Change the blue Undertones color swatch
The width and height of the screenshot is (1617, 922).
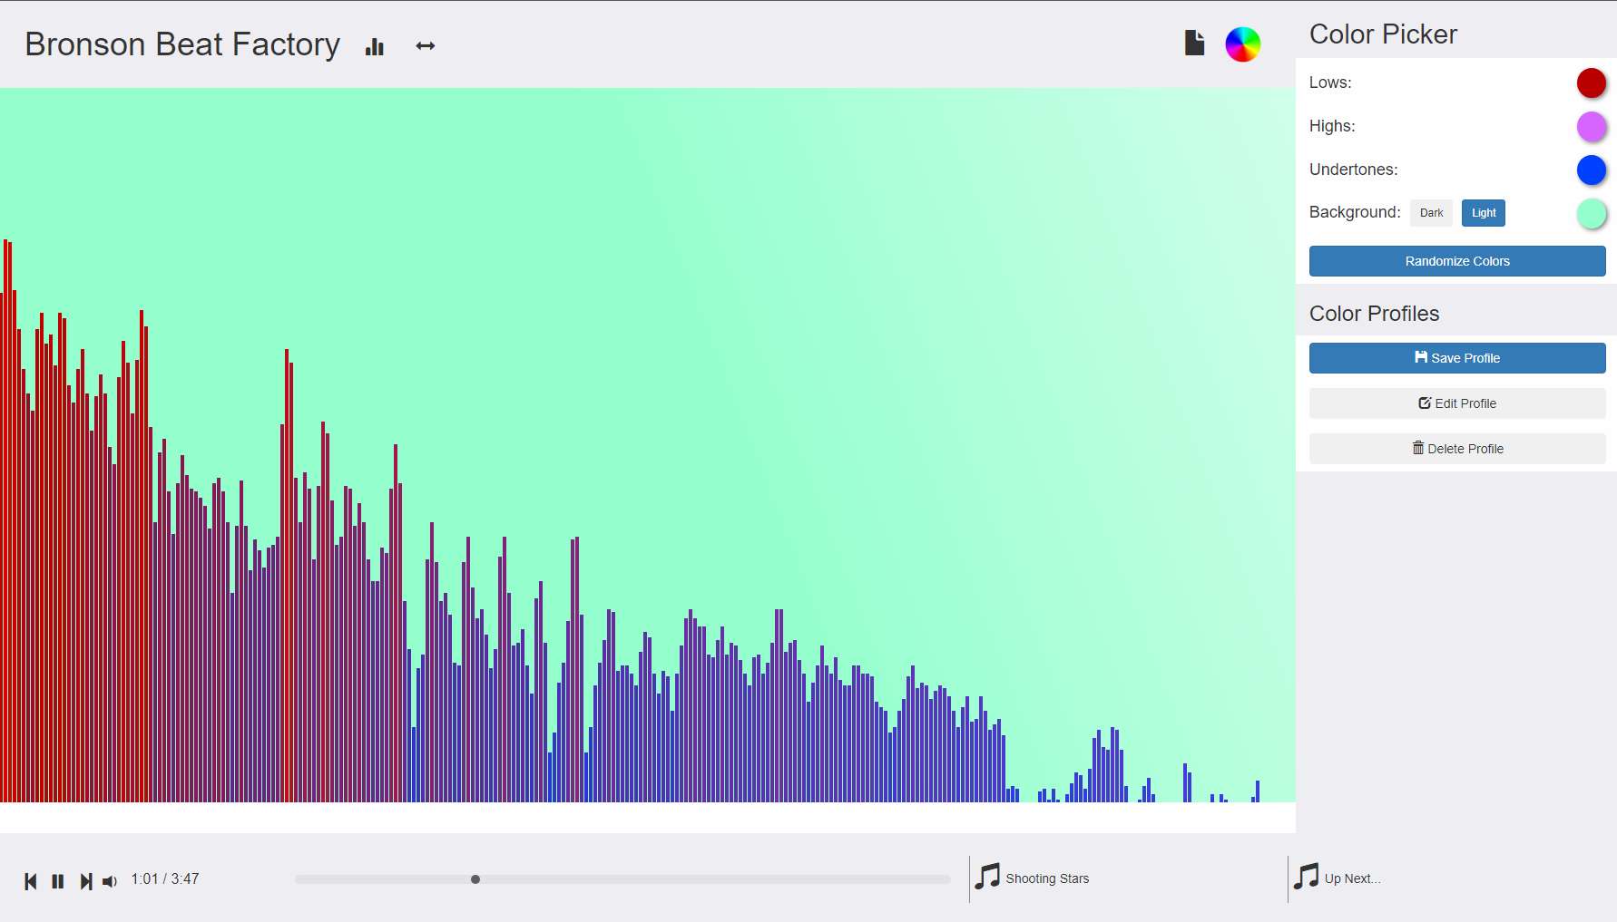point(1591,170)
